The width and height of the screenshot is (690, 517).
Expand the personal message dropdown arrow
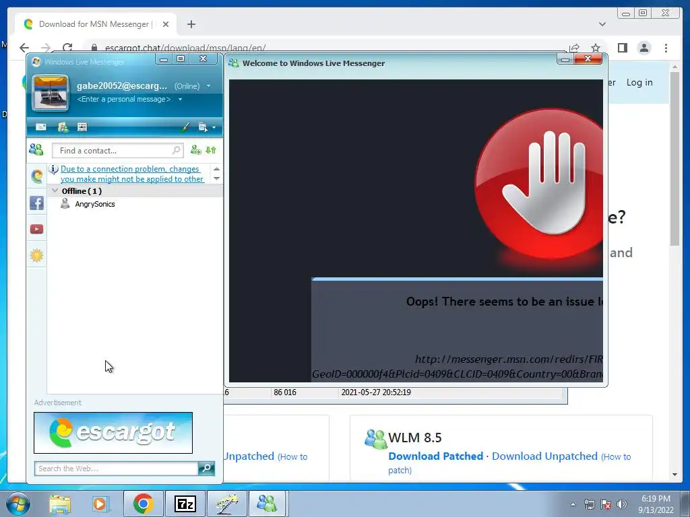(x=180, y=100)
